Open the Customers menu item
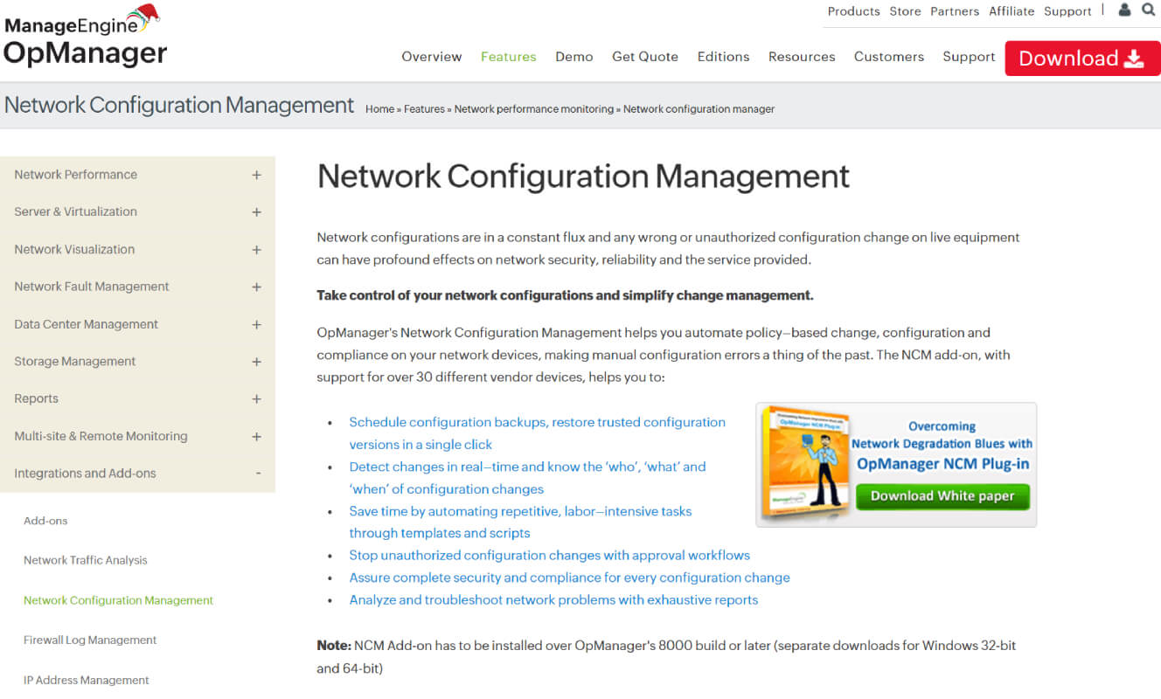 [x=888, y=57]
